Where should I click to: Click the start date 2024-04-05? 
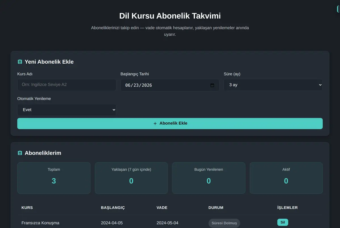[x=112, y=223]
